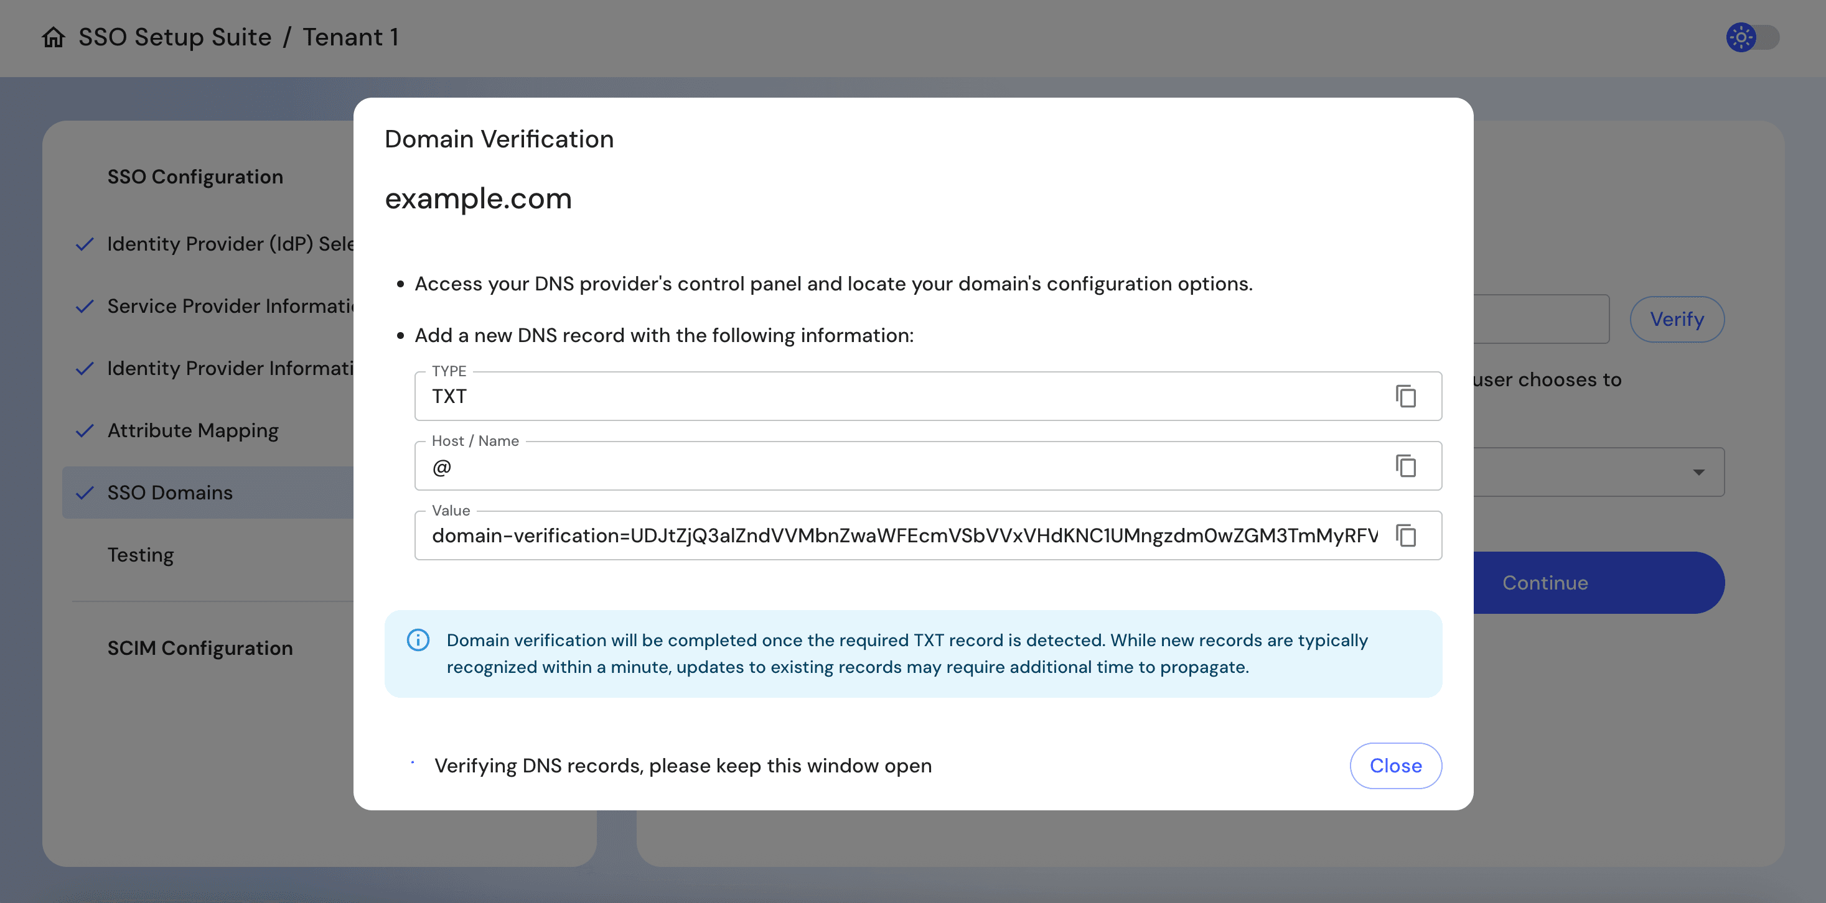Click the Continue button
The width and height of the screenshot is (1826, 903).
click(x=1545, y=582)
